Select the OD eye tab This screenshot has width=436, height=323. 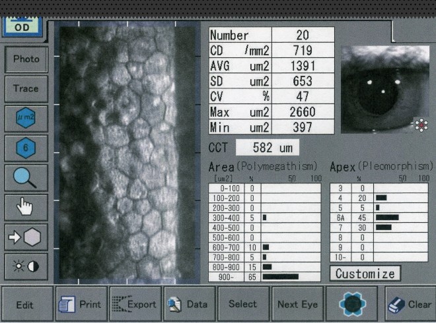tap(22, 28)
